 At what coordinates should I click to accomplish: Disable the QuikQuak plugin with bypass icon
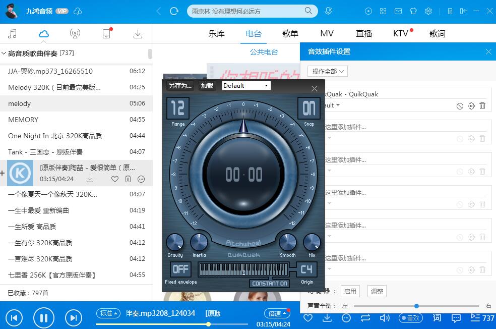460,106
